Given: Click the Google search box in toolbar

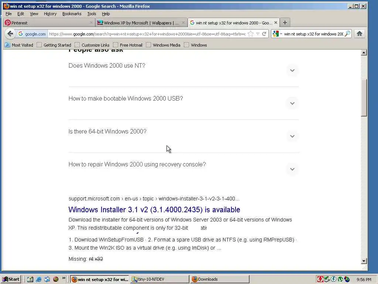Looking at the screenshot, I should click(x=313, y=34).
